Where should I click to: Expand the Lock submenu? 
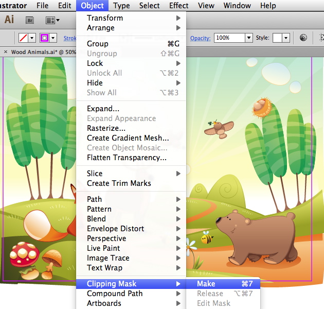point(131,63)
